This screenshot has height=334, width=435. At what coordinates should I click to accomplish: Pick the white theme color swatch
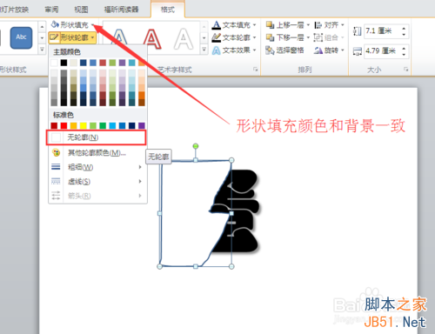(x=54, y=63)
